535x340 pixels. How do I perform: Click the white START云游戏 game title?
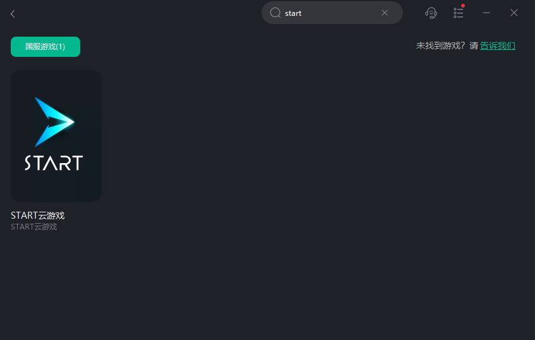click(x=37, y=216)
